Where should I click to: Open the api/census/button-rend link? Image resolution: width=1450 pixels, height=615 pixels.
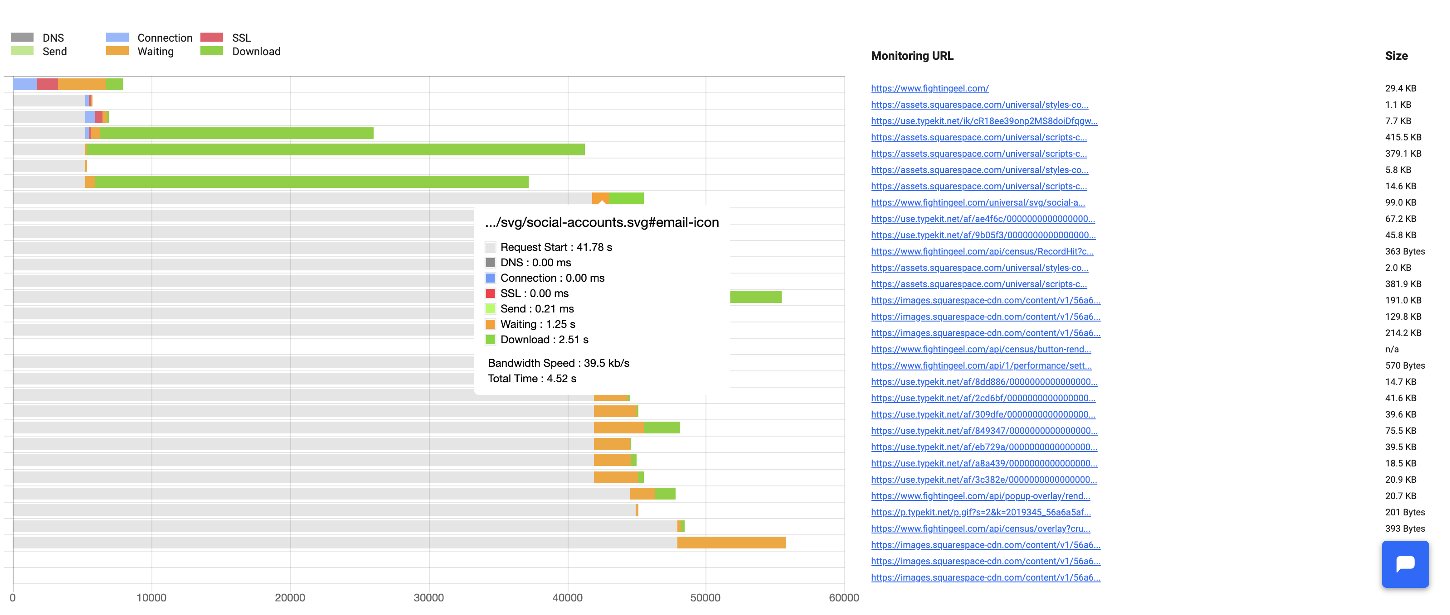[x=981, y=349]
